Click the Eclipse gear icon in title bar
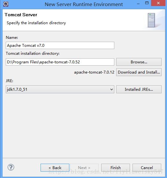The width and height of the screenshot is (167, 178). [6, 4]
